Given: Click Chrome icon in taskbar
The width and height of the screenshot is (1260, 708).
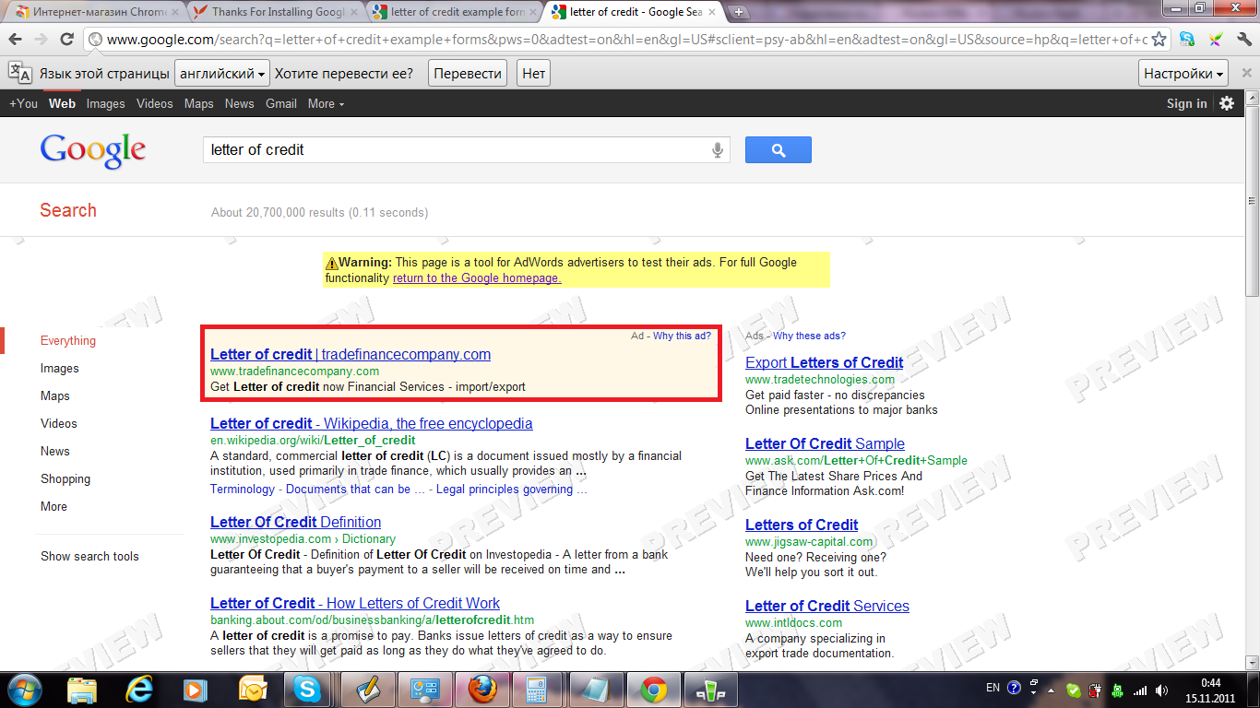Looking at the screenshot, I should click(x=653, y=689).
